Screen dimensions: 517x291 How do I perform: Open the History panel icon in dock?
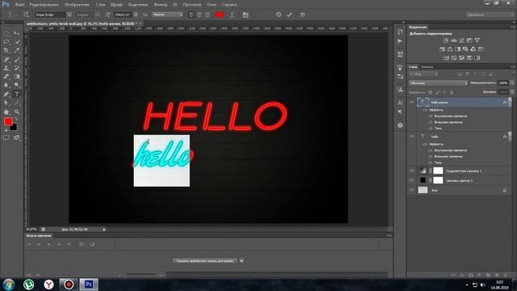coord(400,32)
